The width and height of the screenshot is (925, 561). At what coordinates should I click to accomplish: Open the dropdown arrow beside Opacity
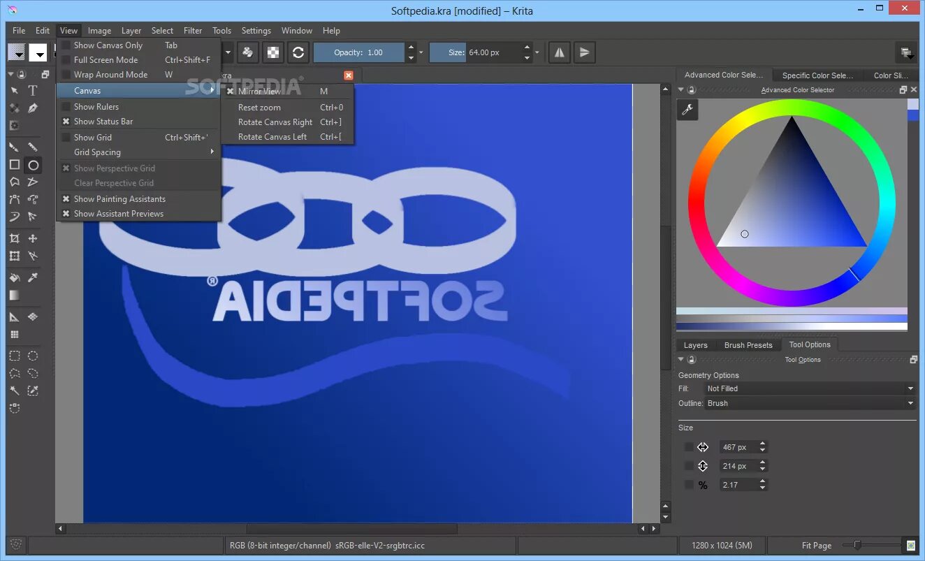pos(420,52)
